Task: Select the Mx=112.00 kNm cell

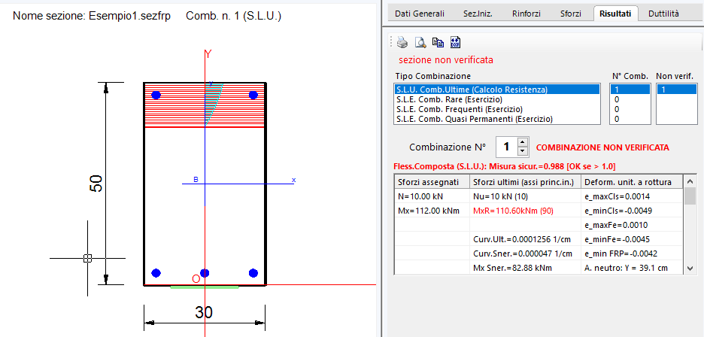Action: [432, 211]
